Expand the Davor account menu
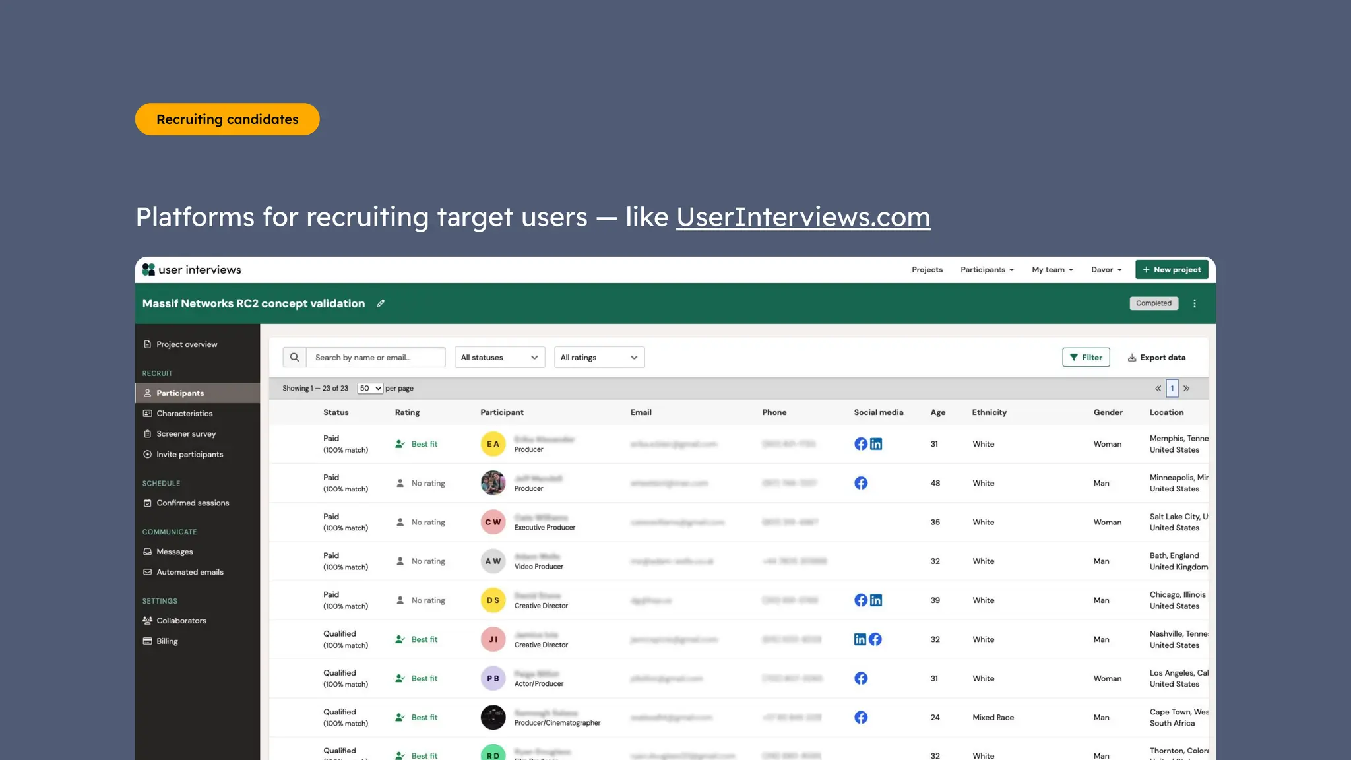The width and height of the screenshot is (1351, 760). [x=1106, y=270]
